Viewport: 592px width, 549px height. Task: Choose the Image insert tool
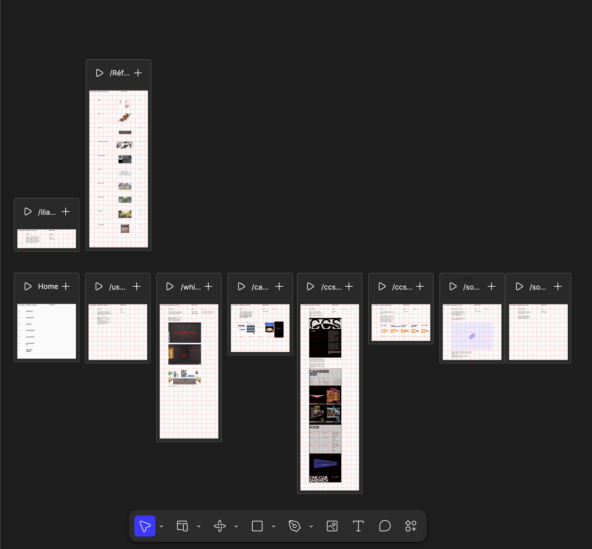click(332, 526)
